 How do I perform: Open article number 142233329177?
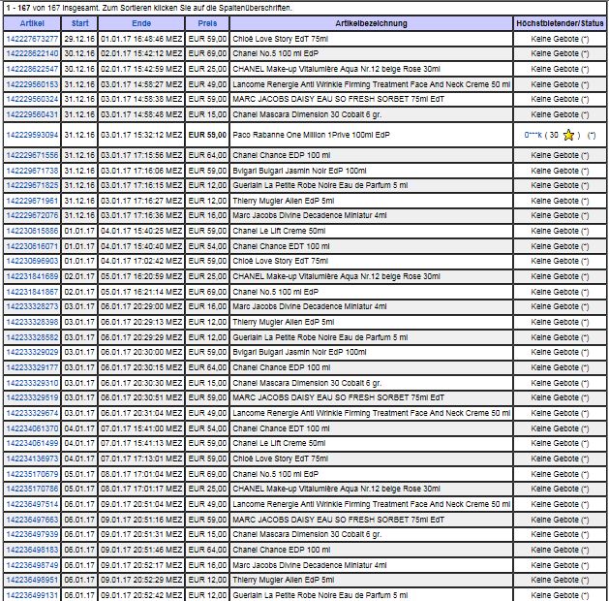pos(32,367)
